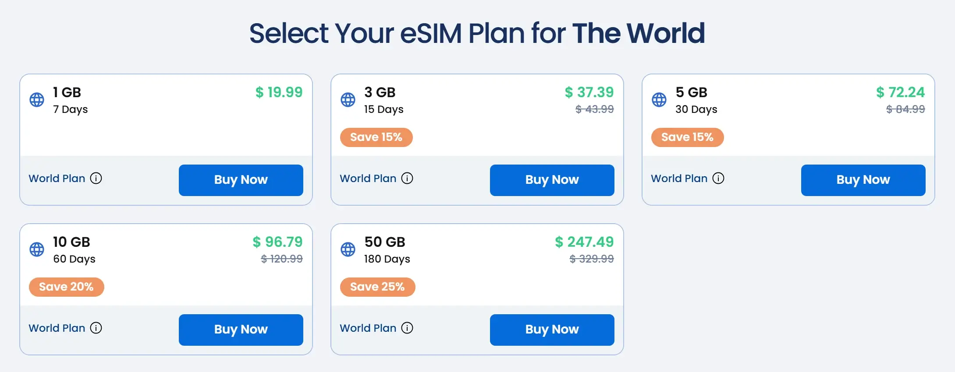Buy the 3 GB 15 Days plan

pos(552,180)
